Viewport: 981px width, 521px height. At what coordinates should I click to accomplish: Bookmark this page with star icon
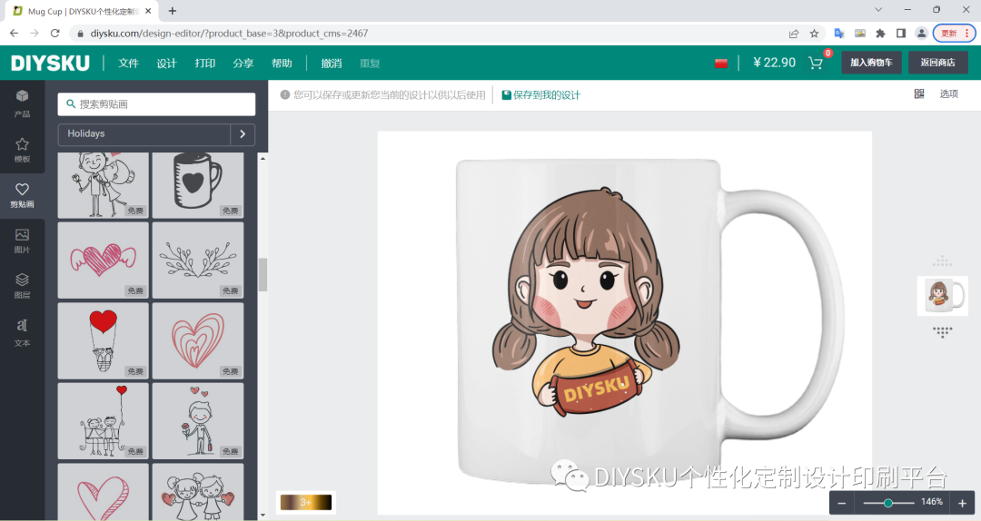(814, 34)
